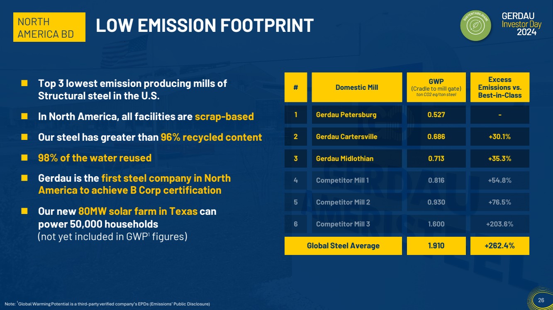Viewport: 553px width, 310px height.
Task: Click the '#' table column header
Action: 296,87
